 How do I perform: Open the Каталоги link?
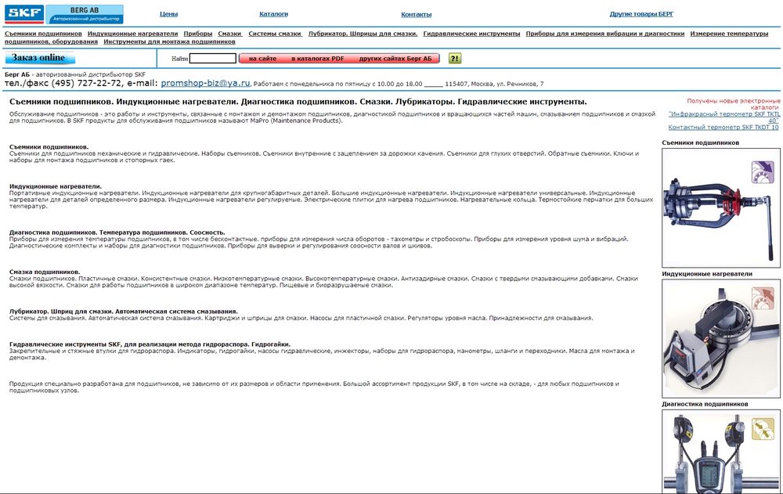[273, 14]
